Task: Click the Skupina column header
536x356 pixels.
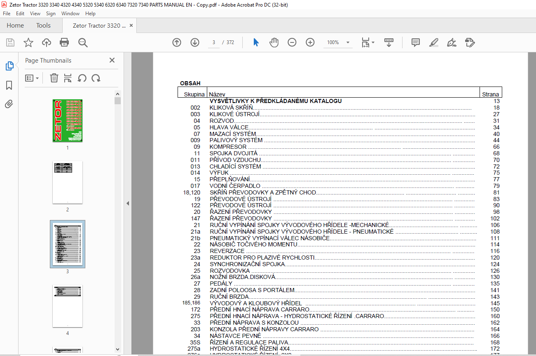Action: pyautogui.click(x=194, y=94)
